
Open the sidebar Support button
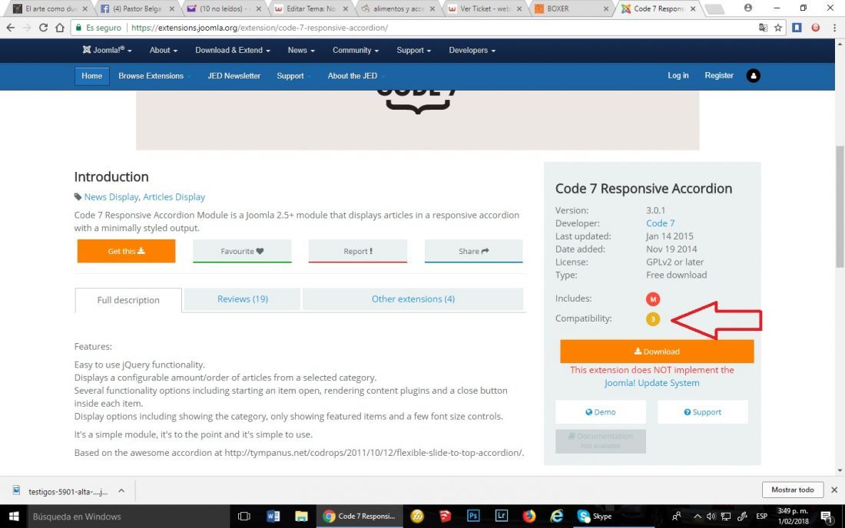[703, 412]
